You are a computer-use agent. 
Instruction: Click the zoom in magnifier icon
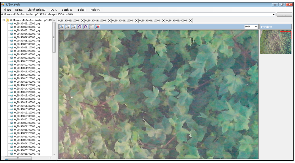coord(62,26)
